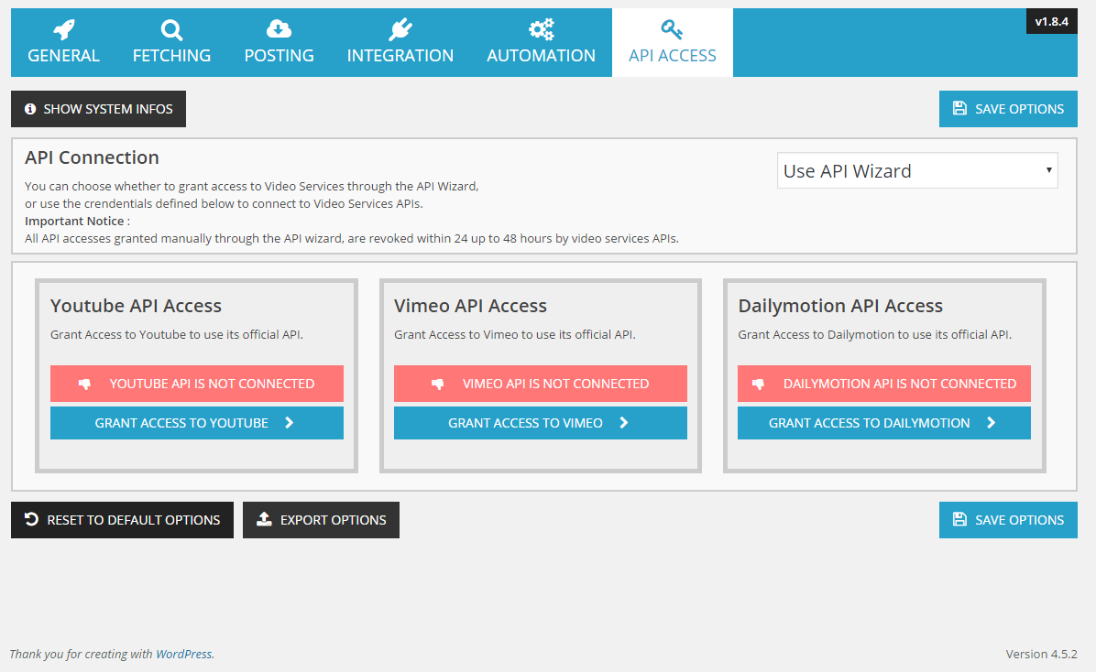Image resolution: width=1096 pixels, height=672 pixels.
Task: Click the thumbs-down icon in Vimeo status
Action: pyautogui.click(x=437, y=384)
